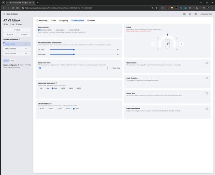Switch to the DPI tab

click(53, 20)
